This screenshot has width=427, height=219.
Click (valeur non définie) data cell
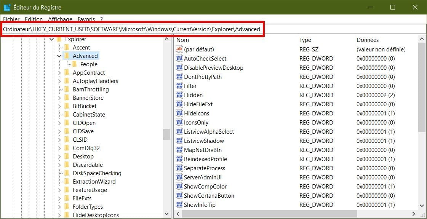point(381,49)
